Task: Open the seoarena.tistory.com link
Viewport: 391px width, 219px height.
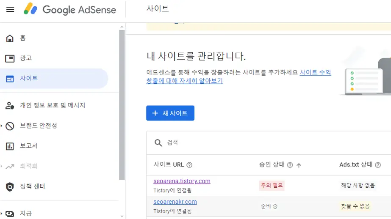Action: click(x=182, y=181)
